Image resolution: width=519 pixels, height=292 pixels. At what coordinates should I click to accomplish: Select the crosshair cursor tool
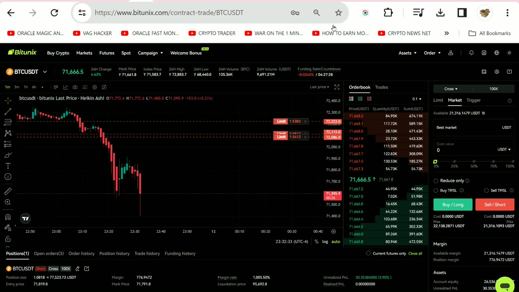click(x=8, y=100)
